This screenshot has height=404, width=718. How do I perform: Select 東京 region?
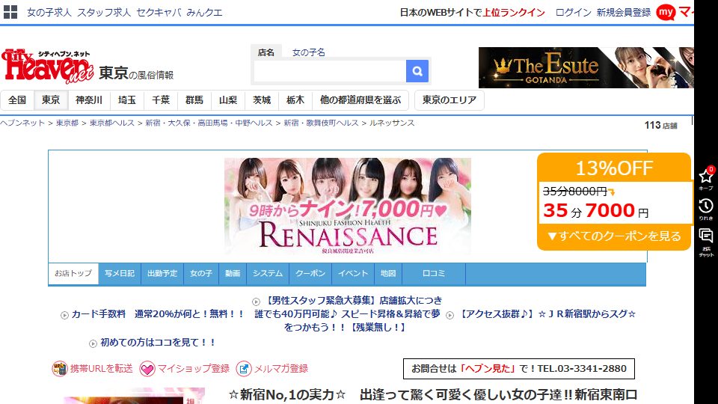[x=51, y=100]
